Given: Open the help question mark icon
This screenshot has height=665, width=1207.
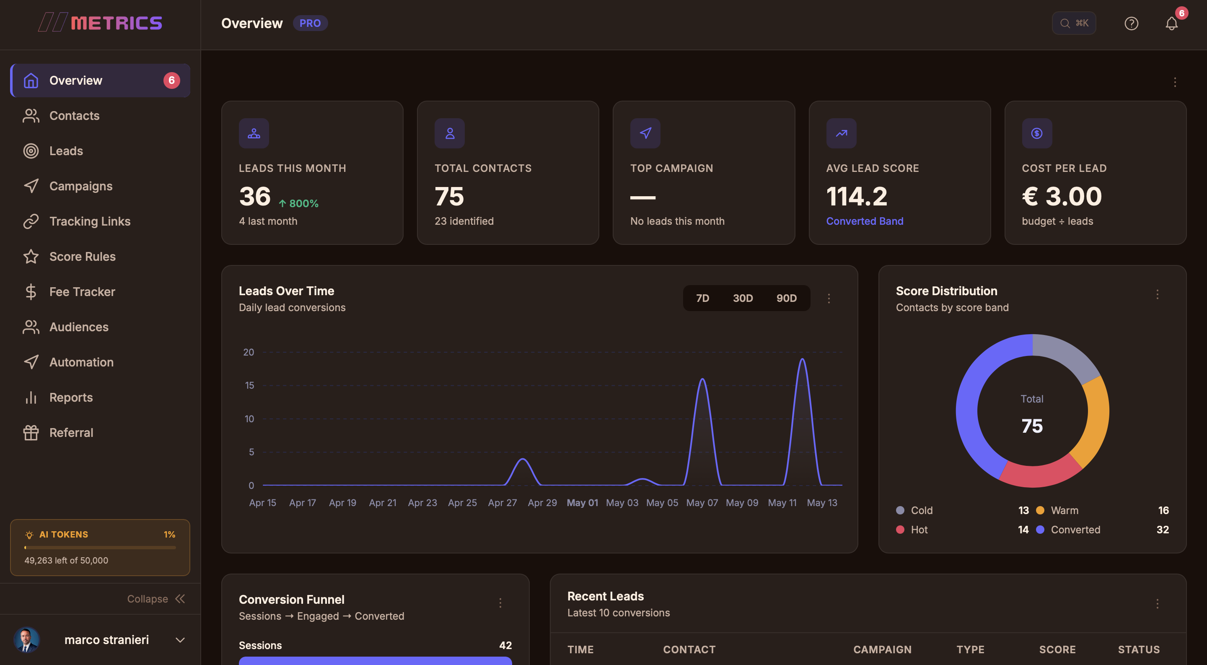Looking at the screenshot, I should (1131, 23).
